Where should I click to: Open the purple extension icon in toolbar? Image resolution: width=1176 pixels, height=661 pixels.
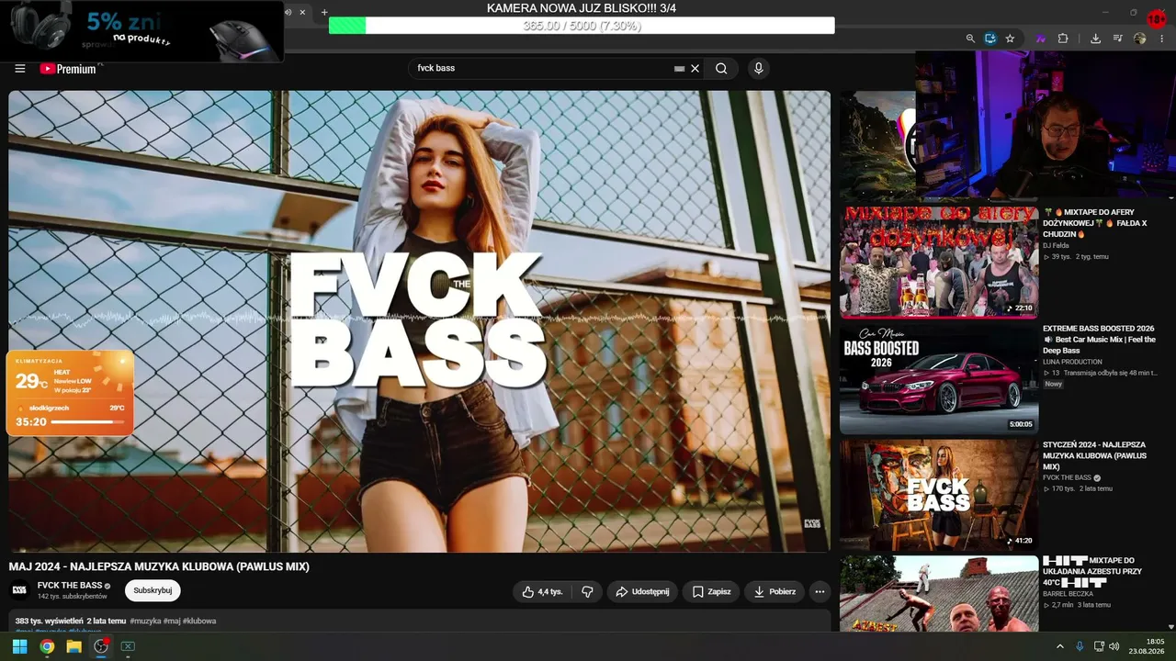[x=1041, y=39]
